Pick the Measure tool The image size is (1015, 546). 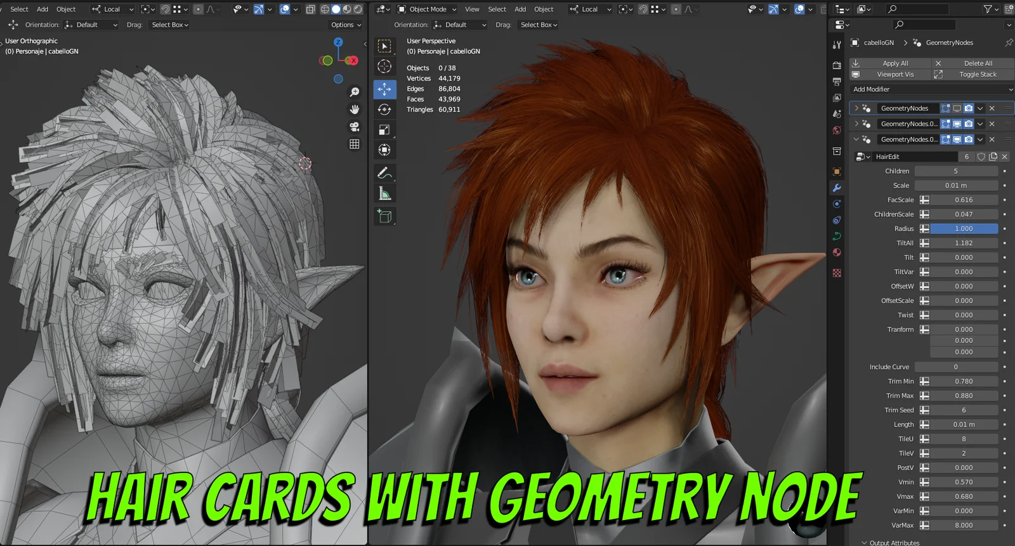[x=384, y=193]
